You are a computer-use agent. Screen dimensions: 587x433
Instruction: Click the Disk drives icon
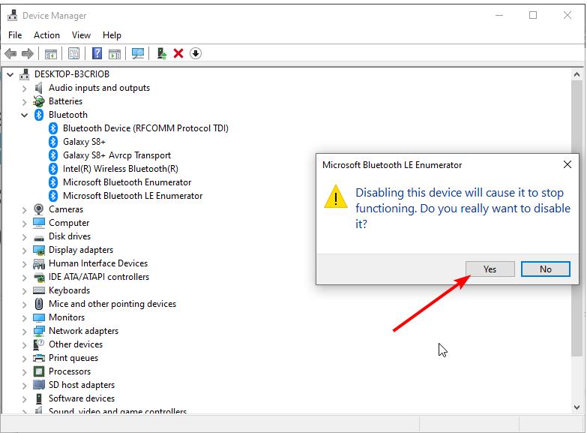[38, 237]
